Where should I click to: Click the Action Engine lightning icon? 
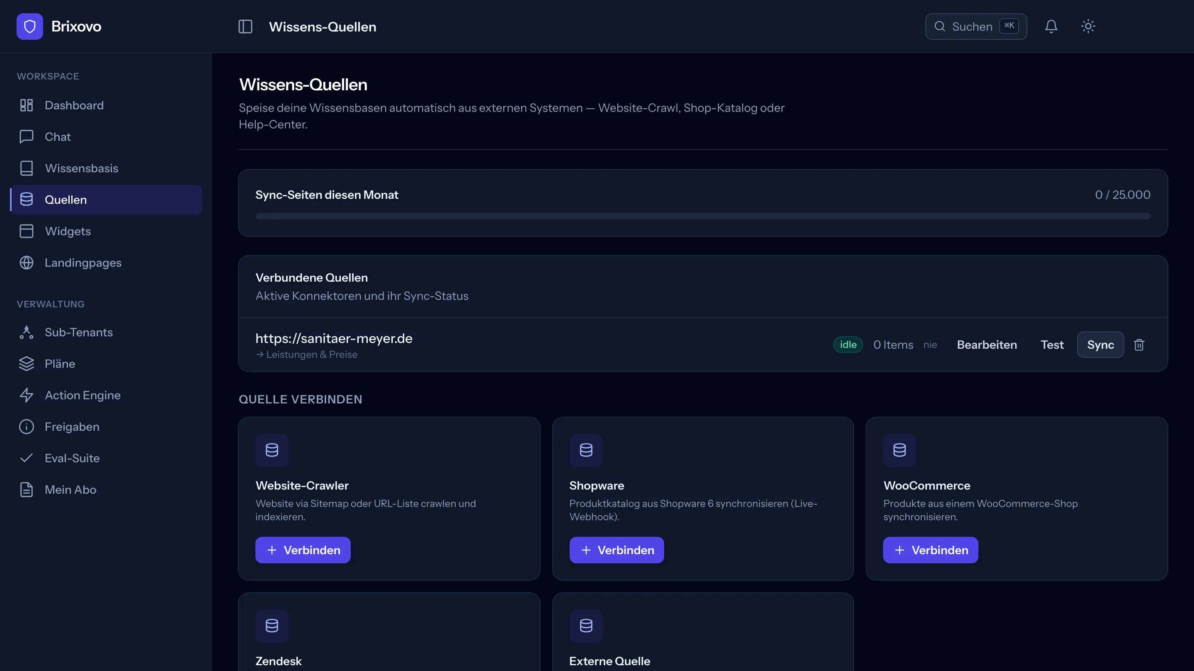click(27, 395)
